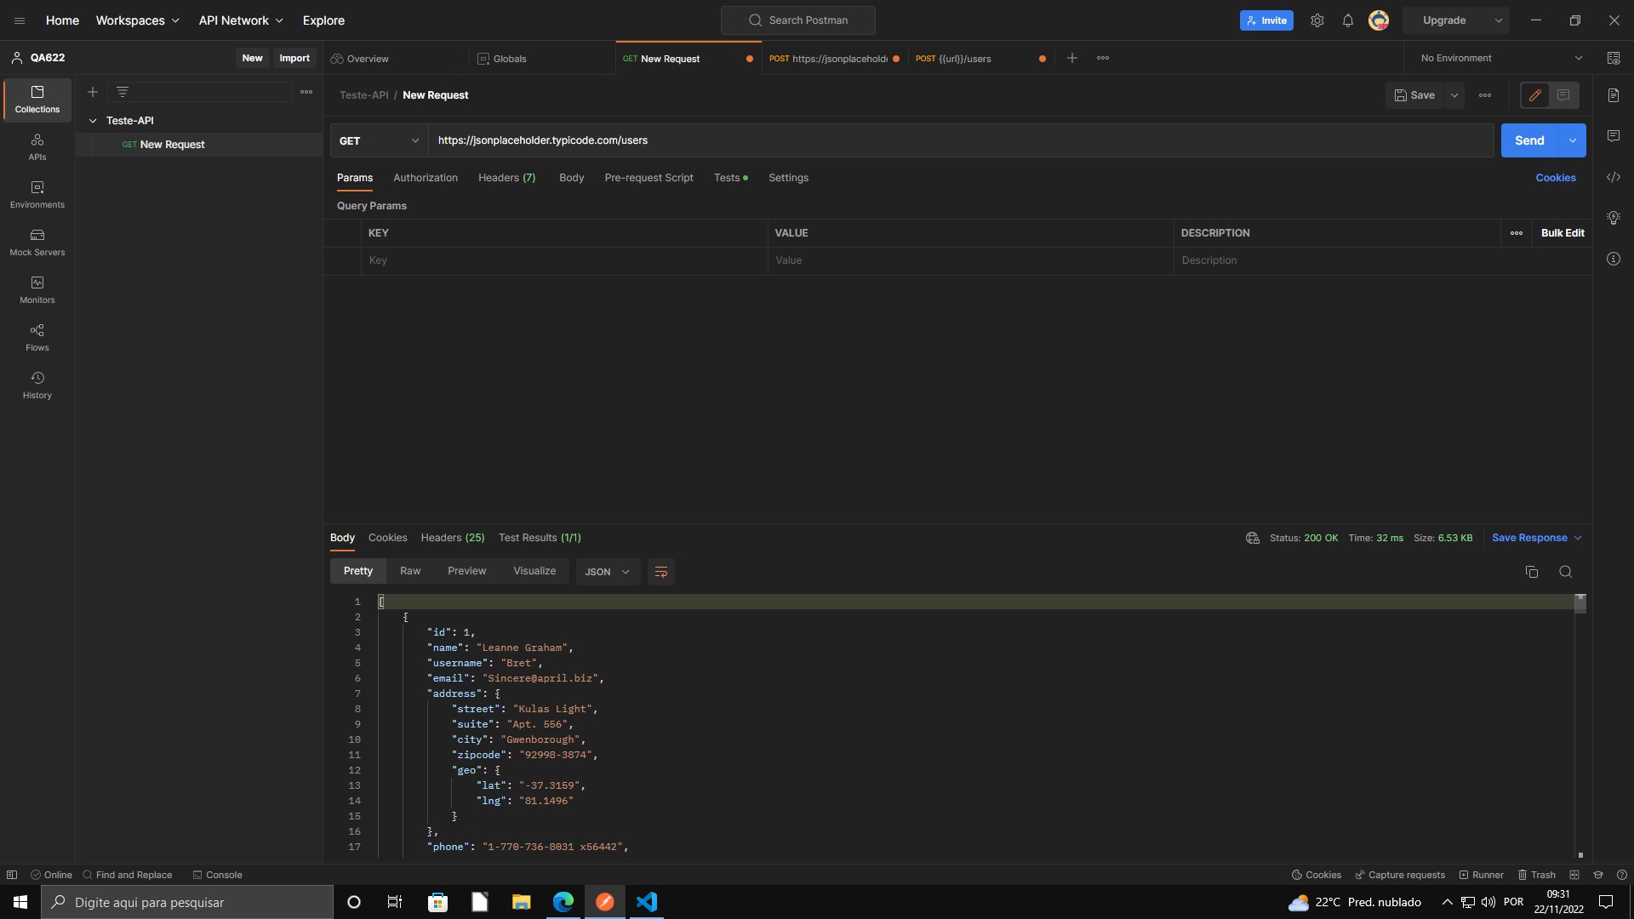This screenshot has height=919, width=1634.
Task: Click the Cookies link under Send
Action: click(1555, 178)
